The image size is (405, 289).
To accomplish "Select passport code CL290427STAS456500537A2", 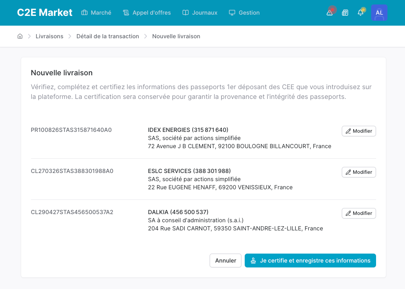I will pos(72,212).
